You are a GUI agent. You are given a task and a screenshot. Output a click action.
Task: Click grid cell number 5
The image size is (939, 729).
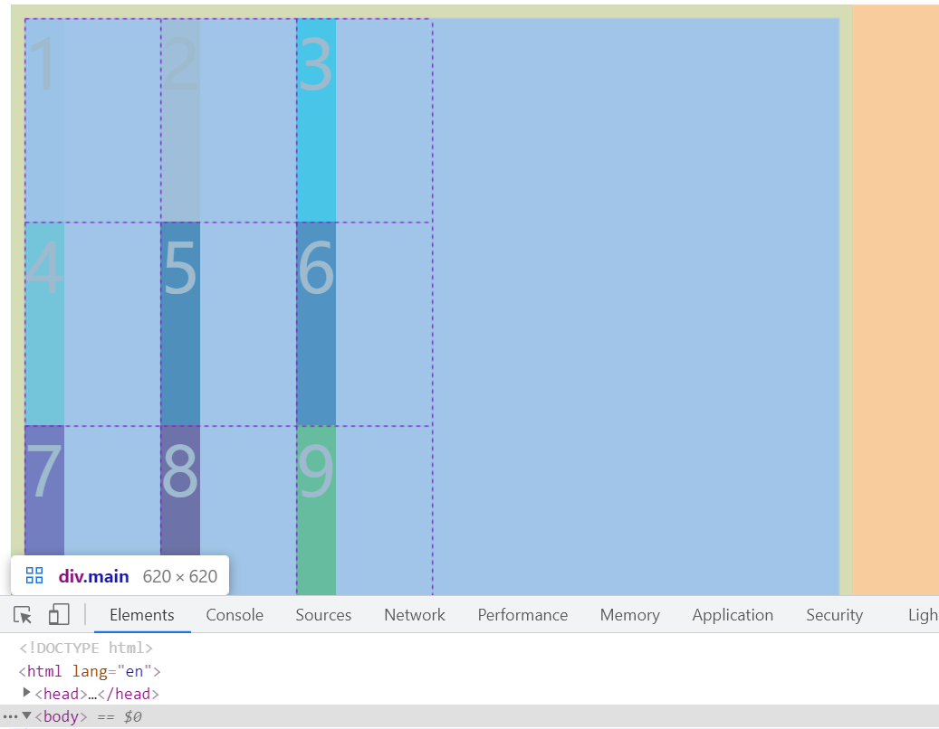pyautogui.click(x=180, y=323)
